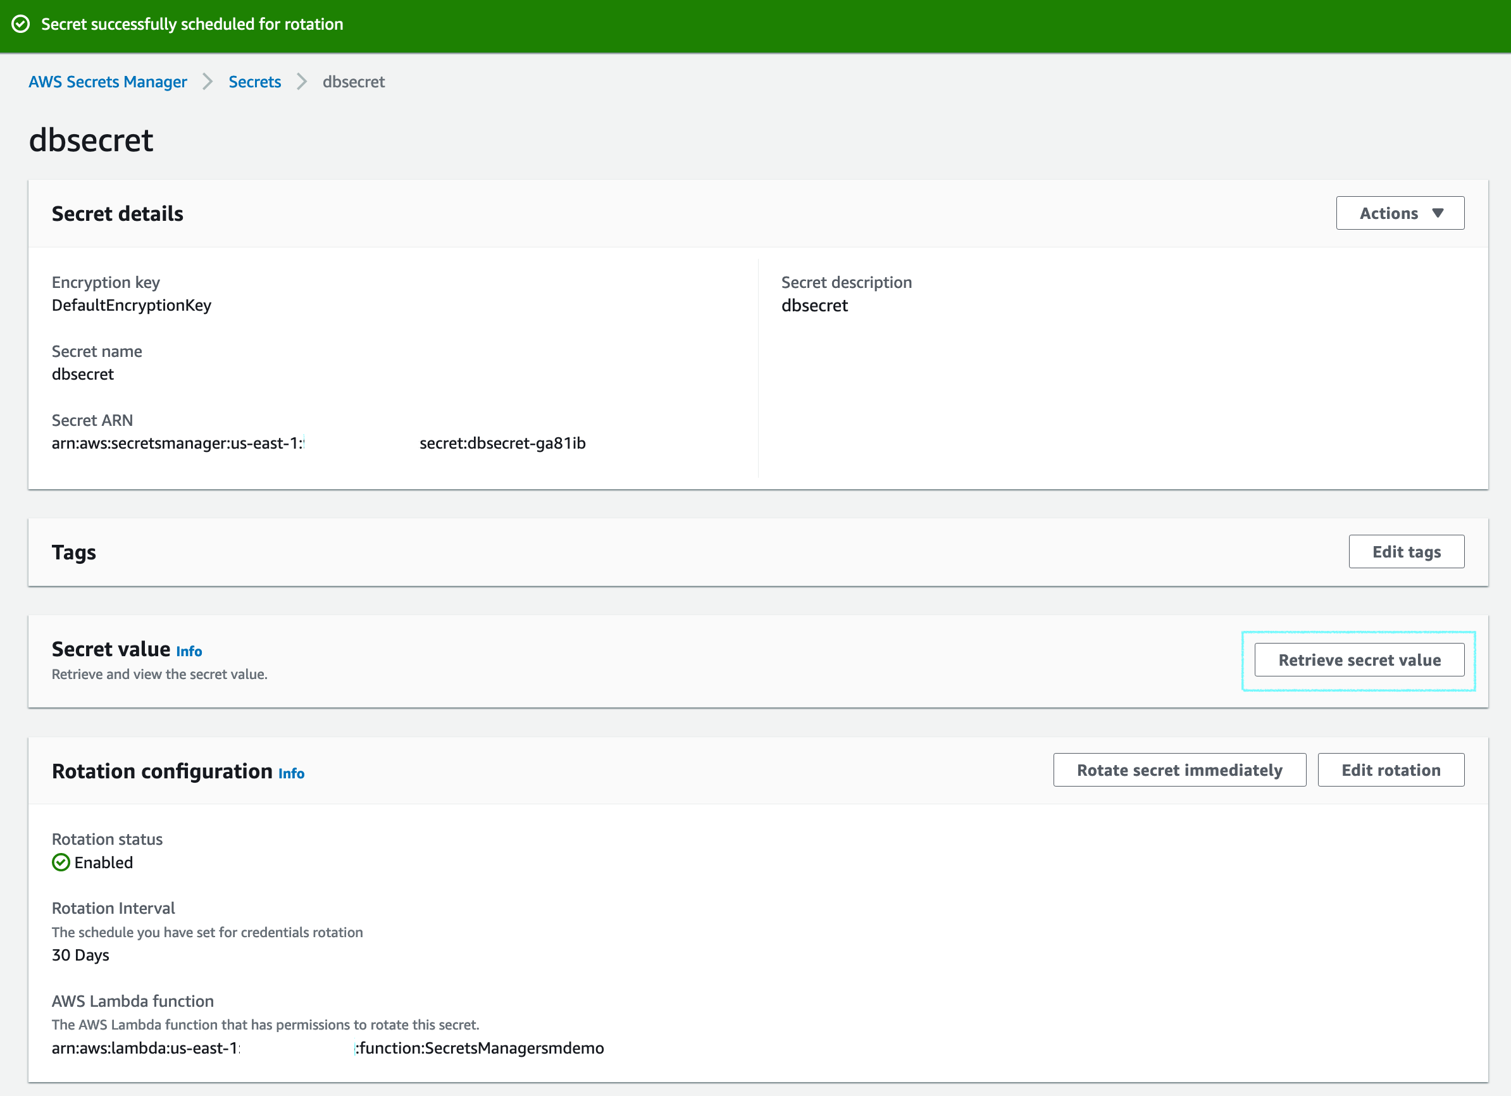Click the Enabled rotation status check icon
Screen dimensions: 1511x1096
click(x=61, y=862)
